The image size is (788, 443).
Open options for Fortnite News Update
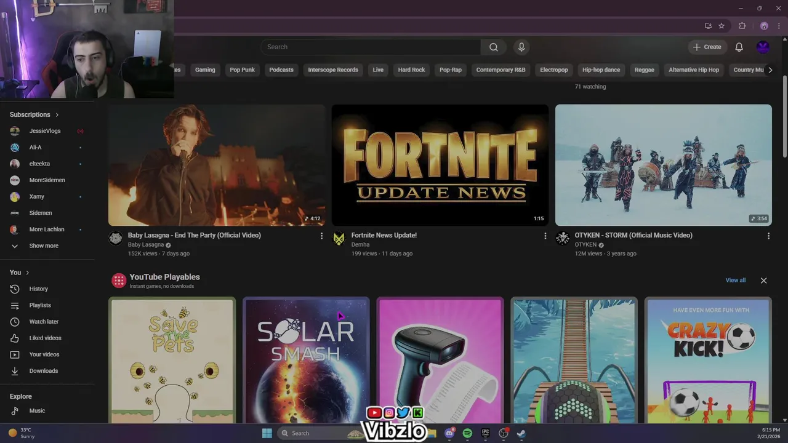[545, 236]
